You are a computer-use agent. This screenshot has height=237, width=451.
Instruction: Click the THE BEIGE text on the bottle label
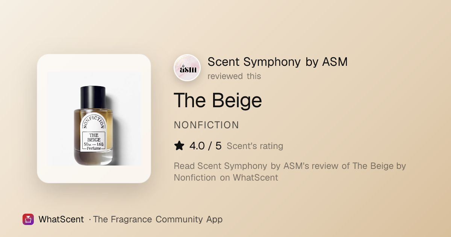(94, 137)
